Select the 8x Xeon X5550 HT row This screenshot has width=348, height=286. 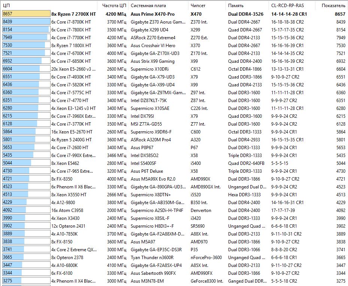(174, 195)
